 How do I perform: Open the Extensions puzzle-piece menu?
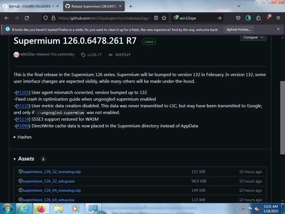click(x=258, y=18)
